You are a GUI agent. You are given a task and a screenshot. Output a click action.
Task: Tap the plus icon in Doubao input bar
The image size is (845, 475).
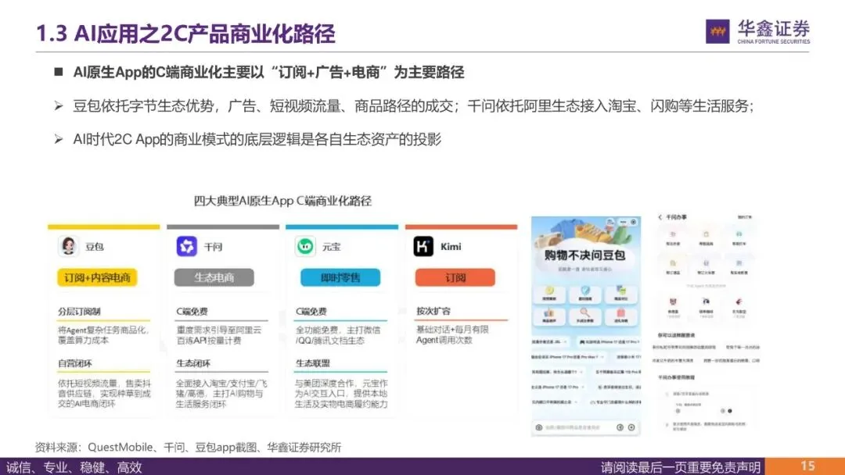(x=631, y=427)
